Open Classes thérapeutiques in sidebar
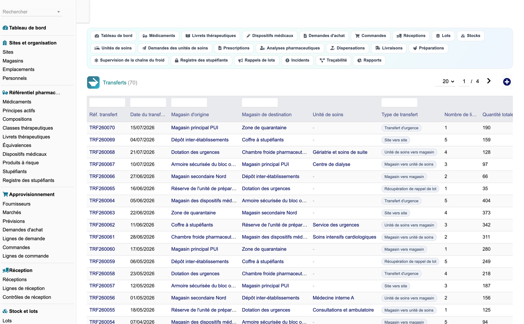The image size is (524, 324). (x=28, y=128)
